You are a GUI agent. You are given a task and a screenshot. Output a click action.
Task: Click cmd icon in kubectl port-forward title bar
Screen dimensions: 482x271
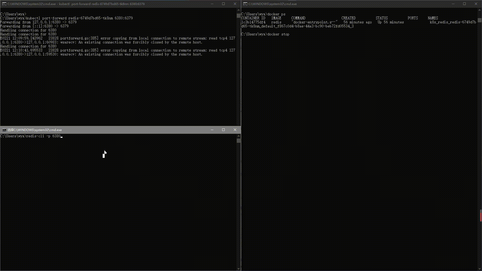[4, 4]
